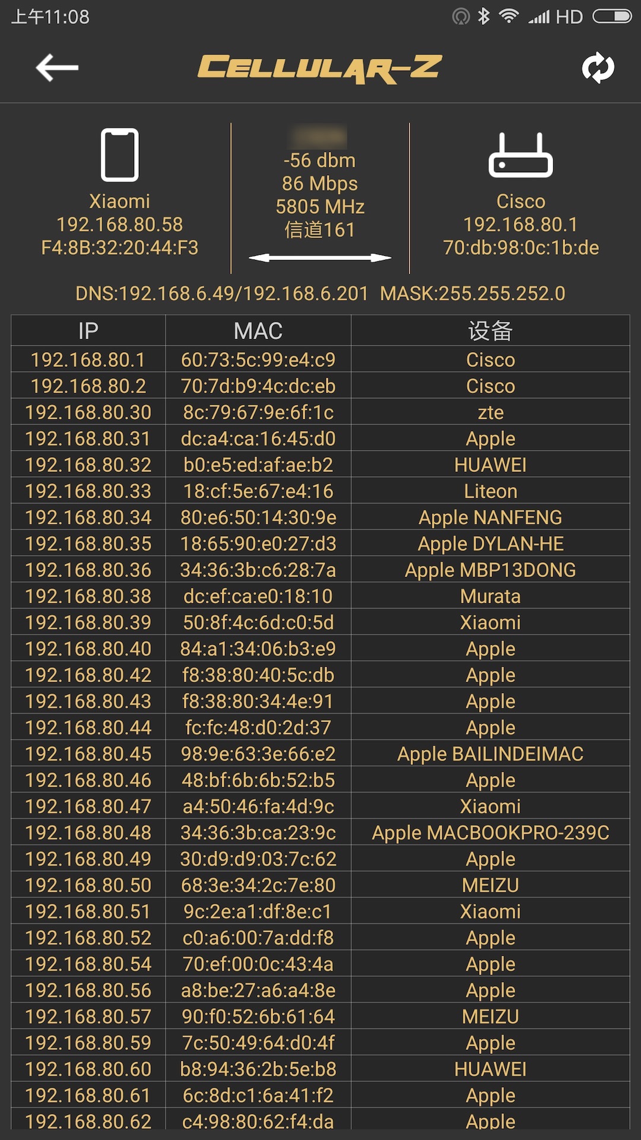Select MAC address dc:ef:ca:e0:18:10
The height and width of the screenshot is (1140, 641).
coord(258,596)
